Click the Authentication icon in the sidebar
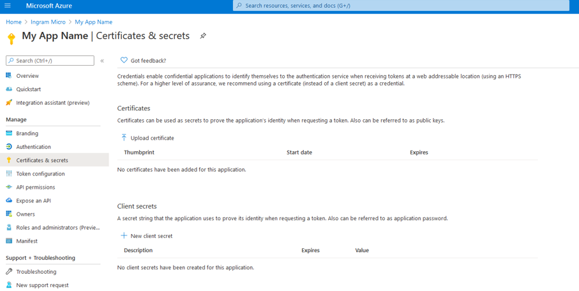 (9, 147)
